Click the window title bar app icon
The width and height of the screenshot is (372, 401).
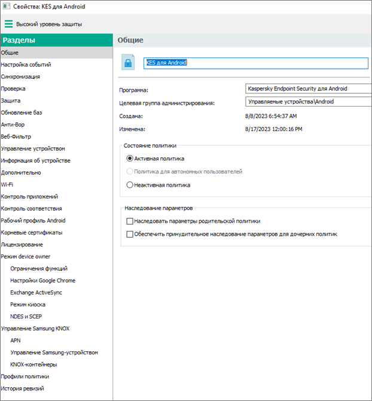(x=6, y=6)
